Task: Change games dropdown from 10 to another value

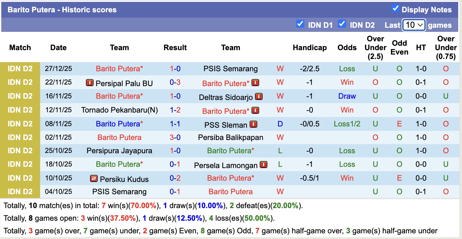Action: click(x=414, y=25)
